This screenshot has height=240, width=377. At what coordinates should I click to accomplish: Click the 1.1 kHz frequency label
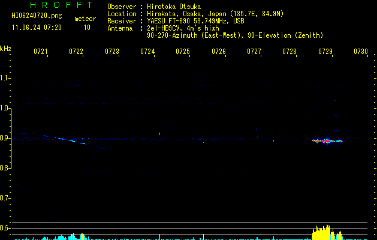(5, 78)
